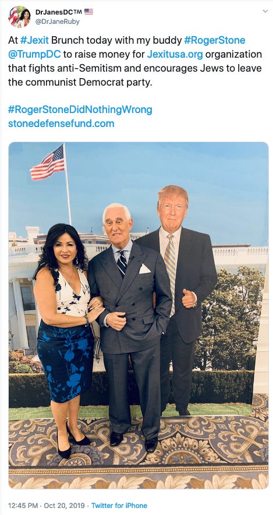Click the DrJanesDC display name

59,12
